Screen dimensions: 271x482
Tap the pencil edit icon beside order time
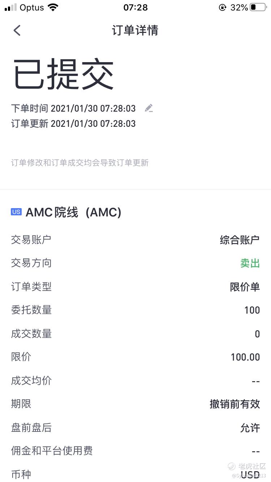tap(149, 108)
